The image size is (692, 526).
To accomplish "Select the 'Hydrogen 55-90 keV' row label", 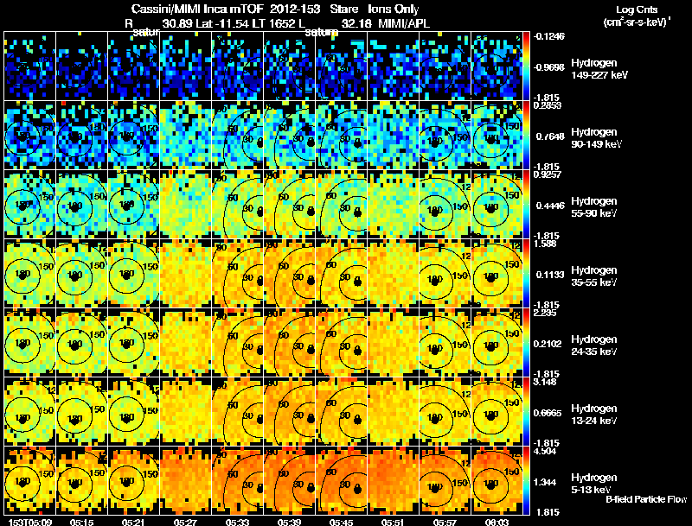I will [x=594, y=207].
